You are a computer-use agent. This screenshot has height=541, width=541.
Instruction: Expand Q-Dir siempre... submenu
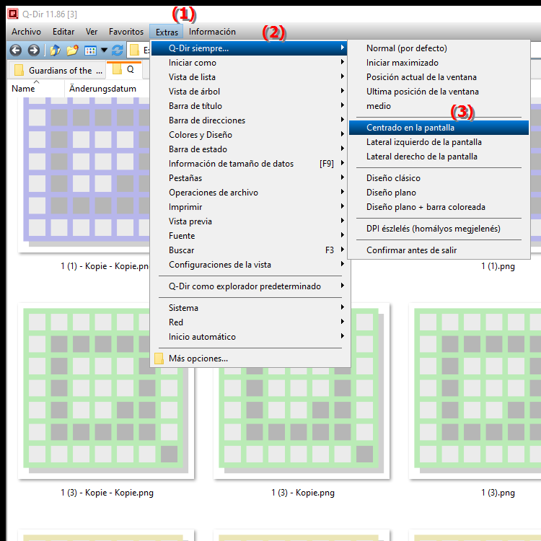click(x=249, y=48)
